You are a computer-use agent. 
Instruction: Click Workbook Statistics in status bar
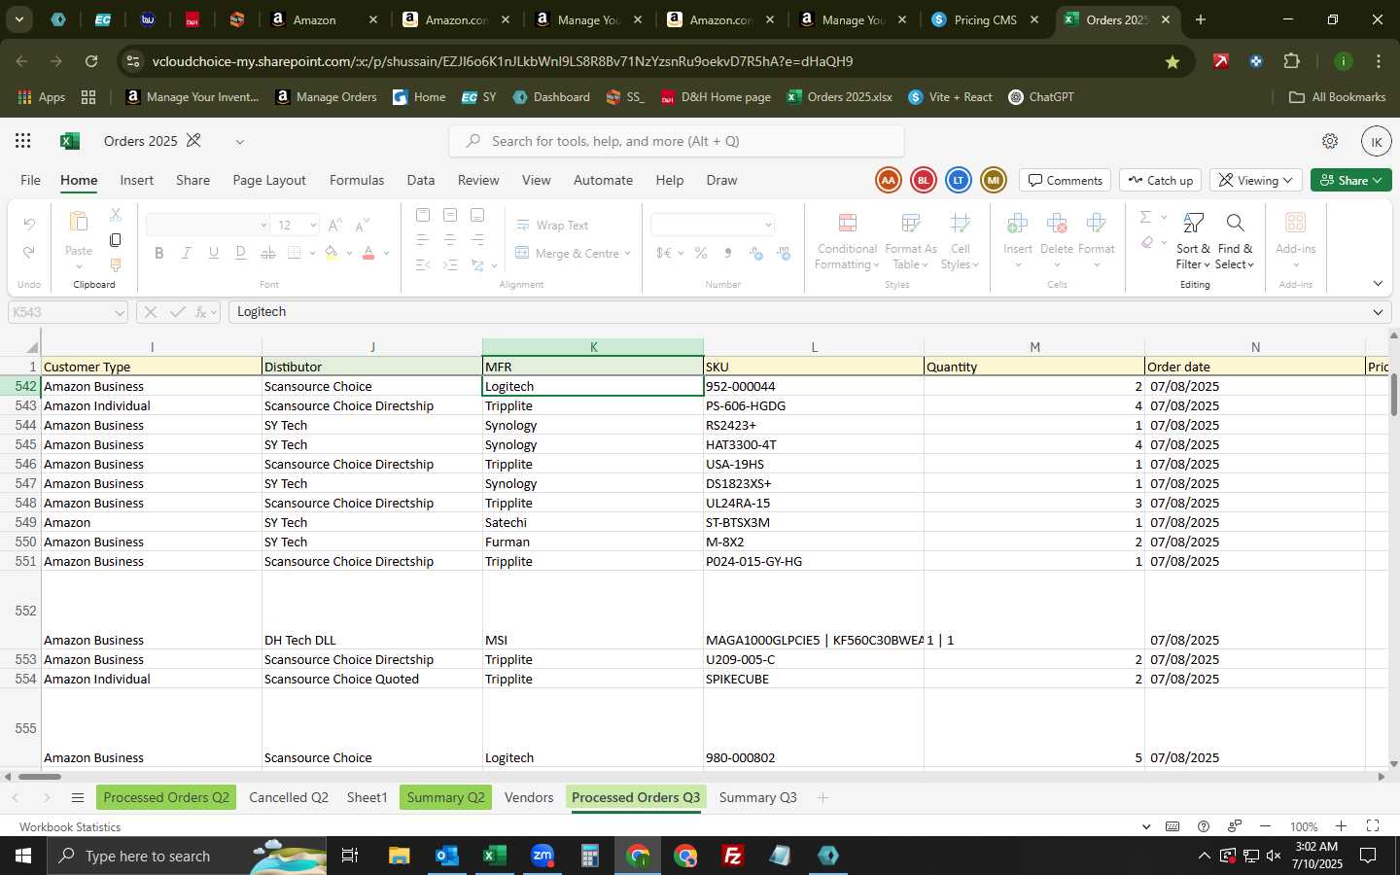pyautogui.click(x=70, y=826)
